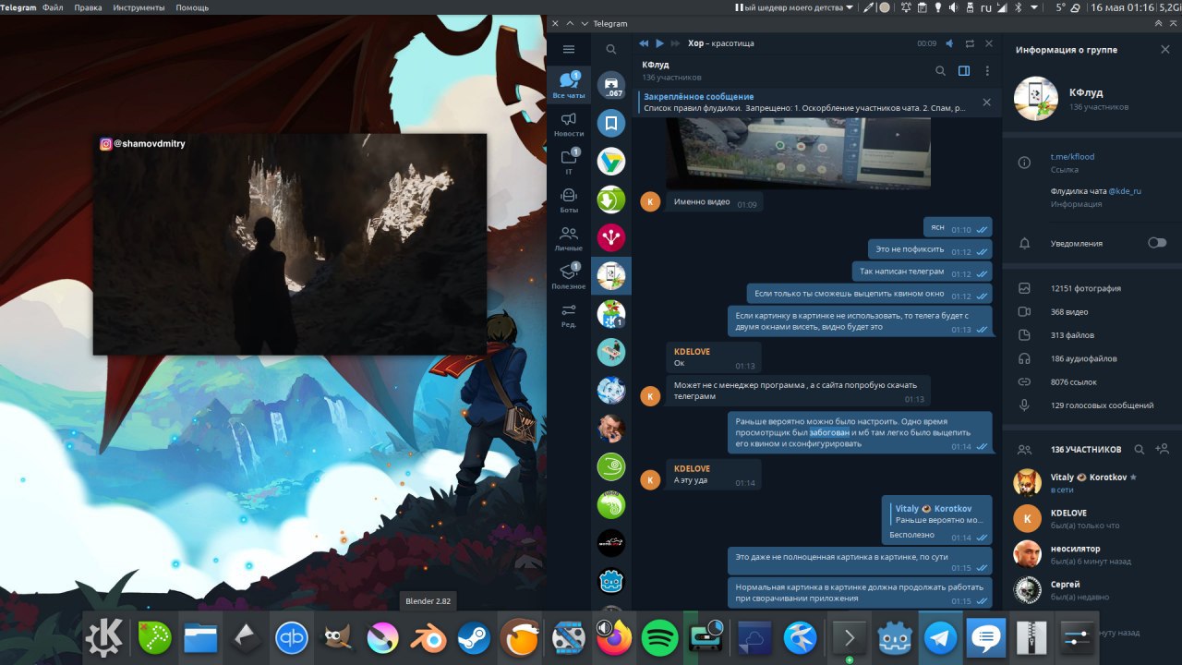The image size is (1182, 665).
Task: Follow the @kde_ru mention link
Action: point(1125,191)
